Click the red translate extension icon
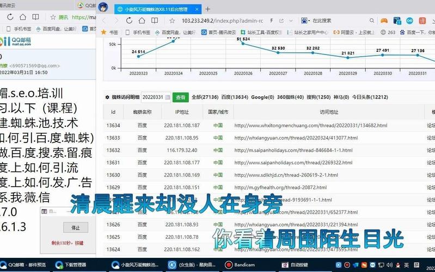 (422, 21)
